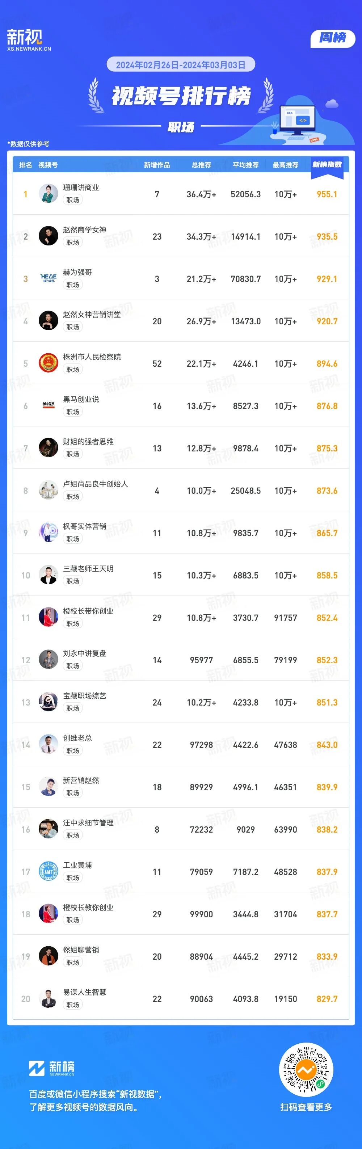The height and width of the screenshot is (1149, 362).
Task: Select the 周榜 weekly ranking badge
Action: pyautogui.click(x=333, y=38)
